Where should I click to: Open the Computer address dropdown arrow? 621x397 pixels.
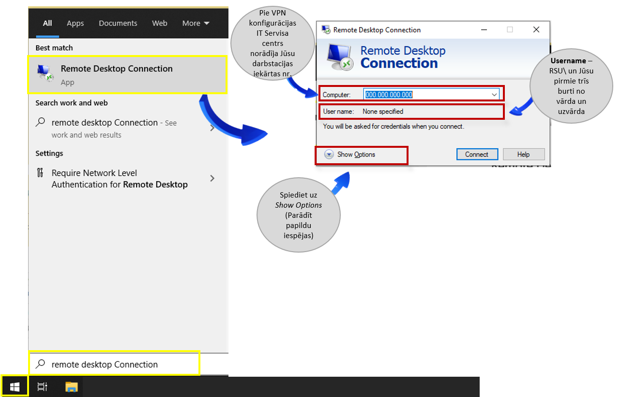pyautogui.click(x=494, y=95)
